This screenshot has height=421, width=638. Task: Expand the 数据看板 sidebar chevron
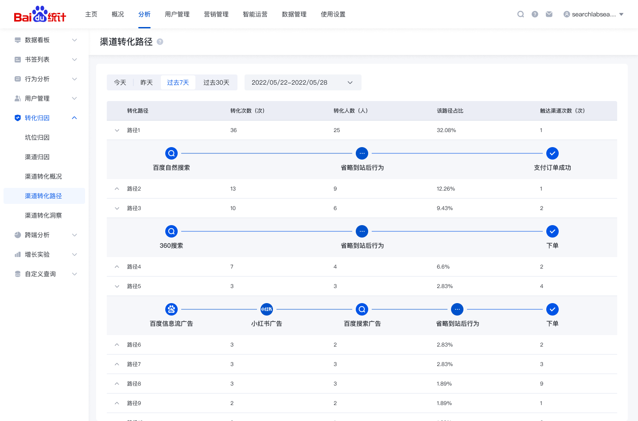point(74,40)
